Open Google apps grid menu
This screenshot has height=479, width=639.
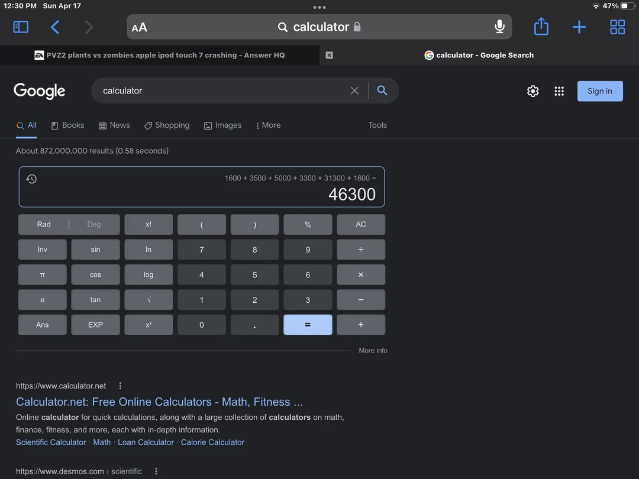[x=559, y=91]
